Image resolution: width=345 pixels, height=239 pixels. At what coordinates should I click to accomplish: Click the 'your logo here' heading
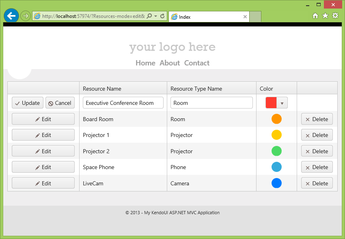[x=172, y=47]
